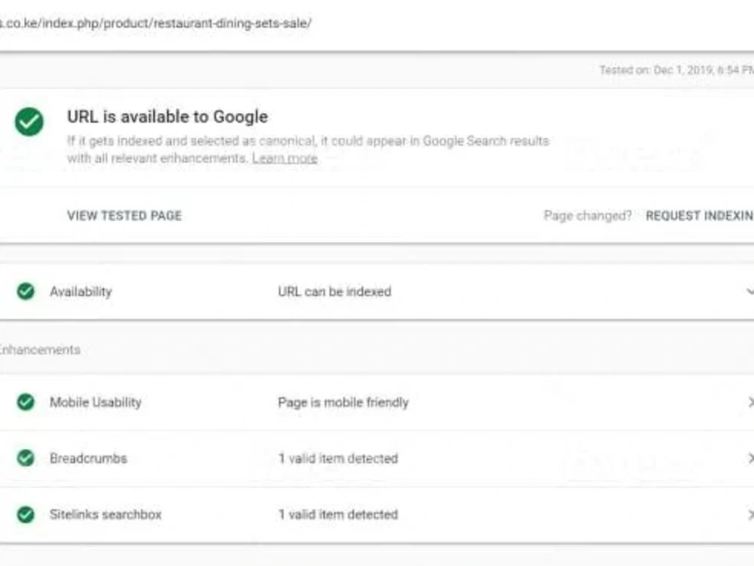Click the 'Tested on: Dec 1, 2019' timestamp
The height and width of the screenshot is (566, 754).
click(x=676, y=70)
